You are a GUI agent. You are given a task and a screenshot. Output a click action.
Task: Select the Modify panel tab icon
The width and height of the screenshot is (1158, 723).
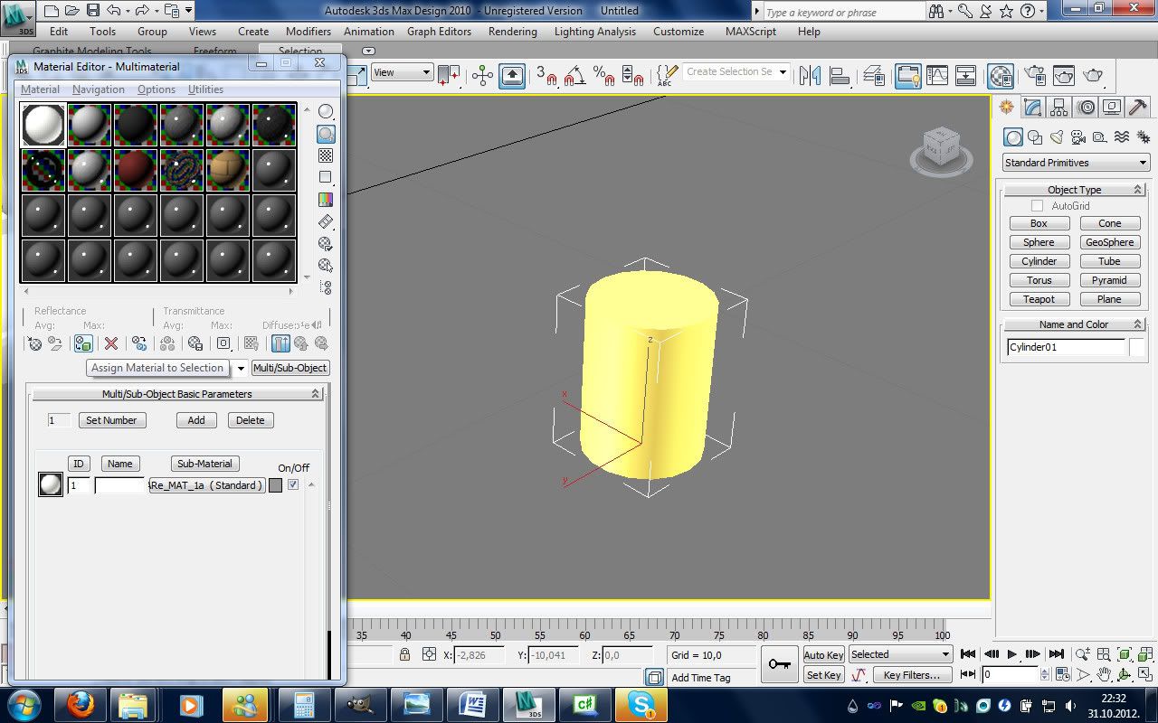(x=1032, y=108)
